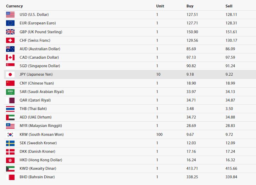
Task: Click the KWD sell rate 415.66
Action: pos(231,168)
